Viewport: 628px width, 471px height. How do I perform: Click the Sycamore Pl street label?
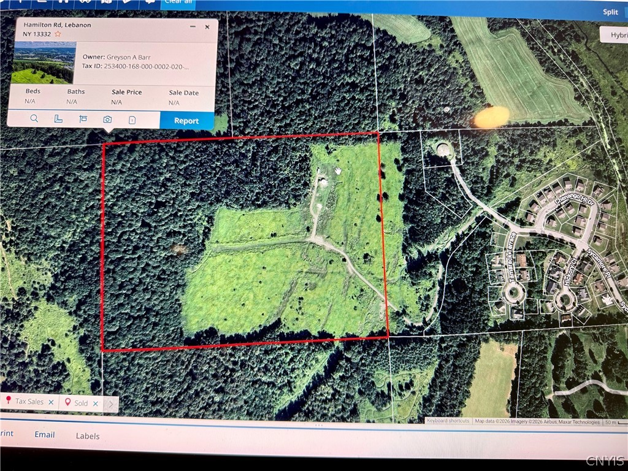coord(599,262)
